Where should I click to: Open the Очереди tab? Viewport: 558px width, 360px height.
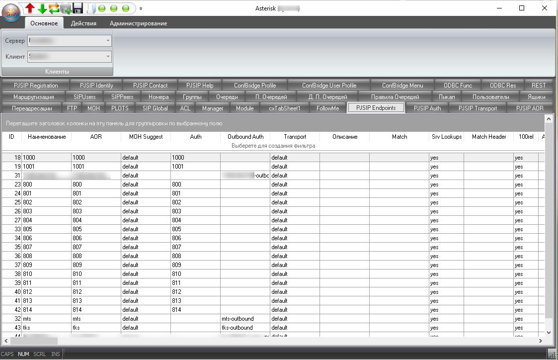point(227,97)
